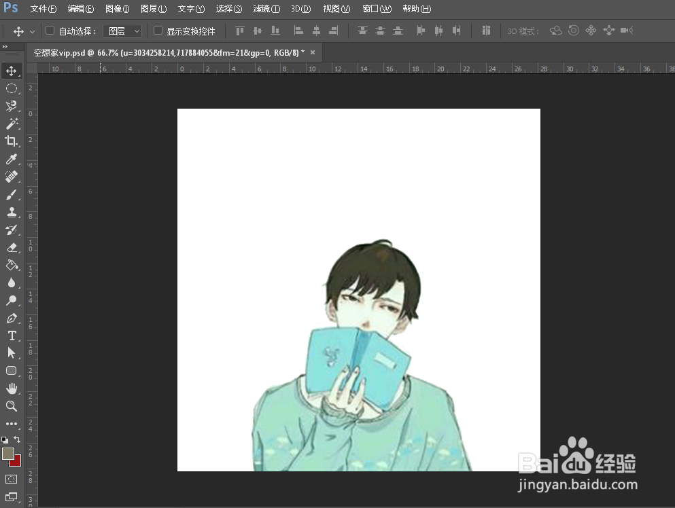The height and width of the screenshot is (508, 675).
Task: Select the Eyedropper tool
Action: (12, 159)
